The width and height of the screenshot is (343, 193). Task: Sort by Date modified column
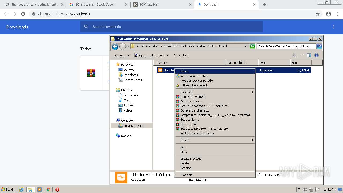[x=242, y=63]
